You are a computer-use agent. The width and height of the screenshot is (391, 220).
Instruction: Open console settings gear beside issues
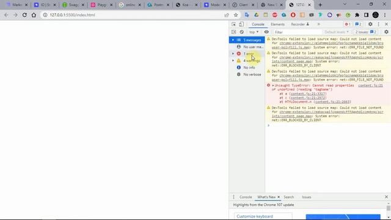coord(386,32)
